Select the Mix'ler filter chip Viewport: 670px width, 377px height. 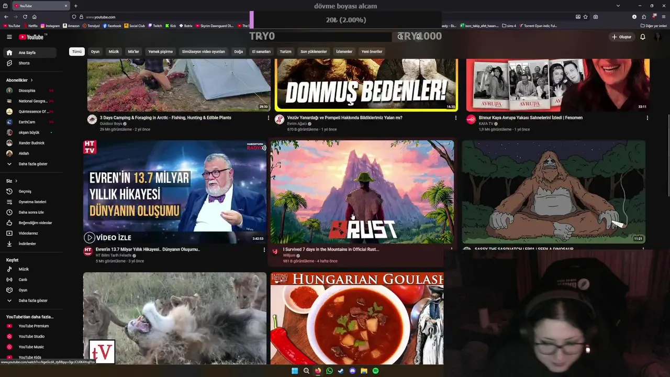pos(133,52)
